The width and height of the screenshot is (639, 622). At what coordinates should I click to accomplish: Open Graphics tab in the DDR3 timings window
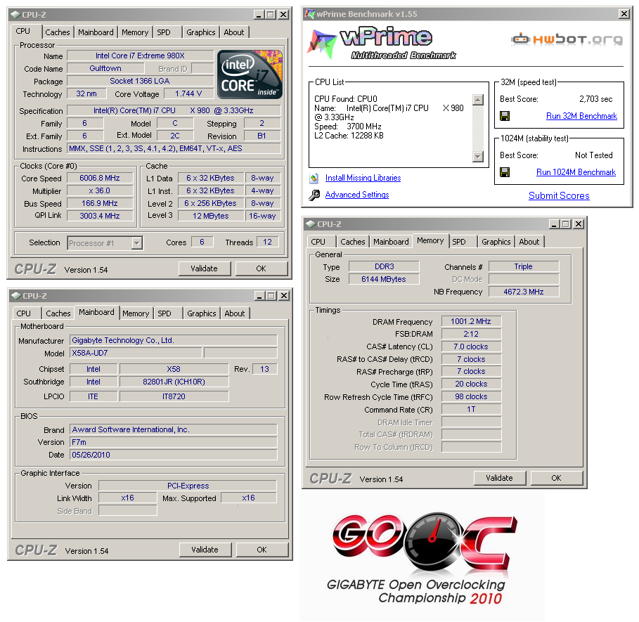(x=496, y=242)
